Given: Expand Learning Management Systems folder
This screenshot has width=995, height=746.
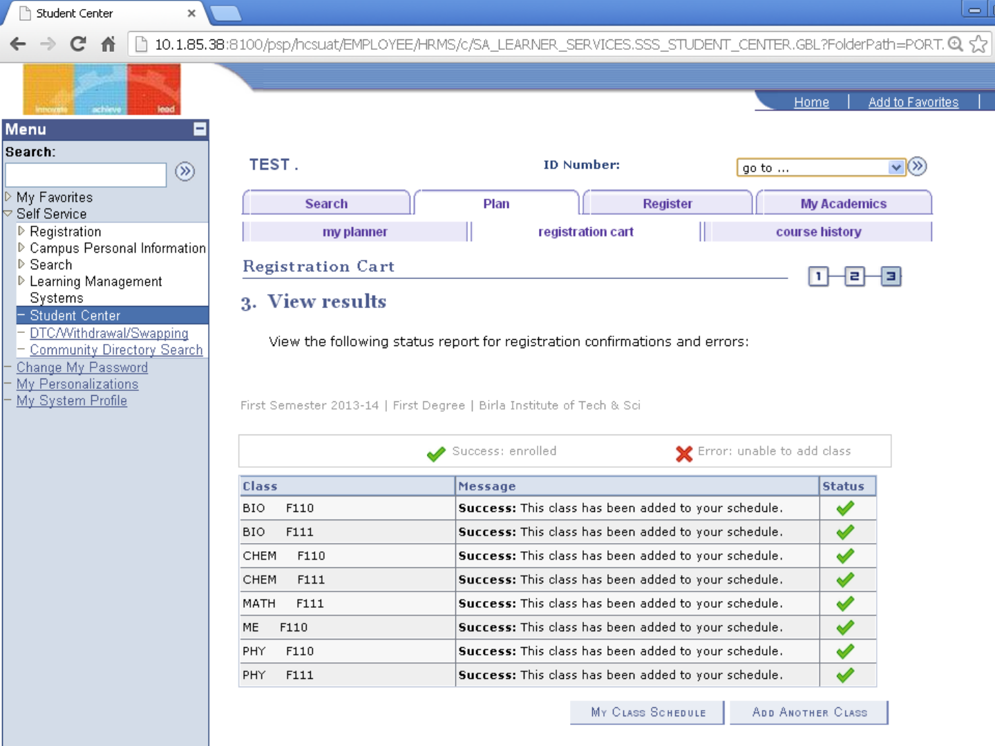Looking at the screenshot, I should click(x=21, y=280).
